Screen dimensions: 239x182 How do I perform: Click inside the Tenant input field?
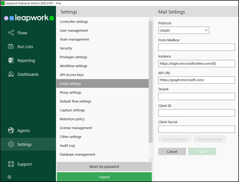coord(196,96)
